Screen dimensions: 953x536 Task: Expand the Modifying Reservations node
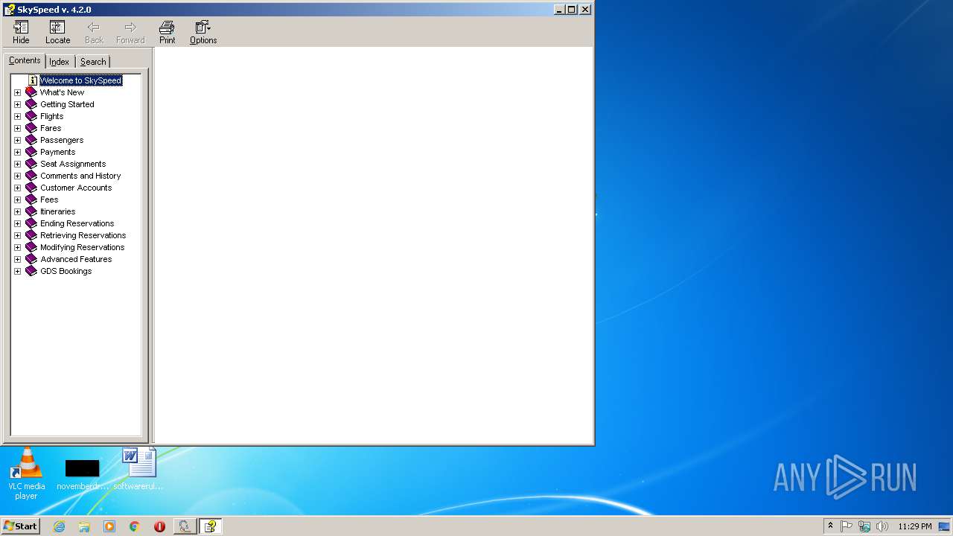(17, 247)
